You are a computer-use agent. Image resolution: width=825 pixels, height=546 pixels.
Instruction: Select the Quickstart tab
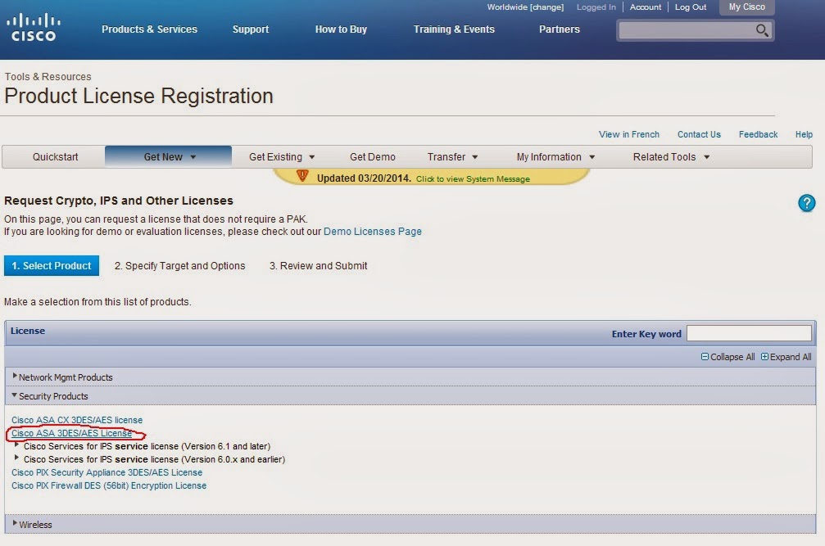click(x=55, y=157)
